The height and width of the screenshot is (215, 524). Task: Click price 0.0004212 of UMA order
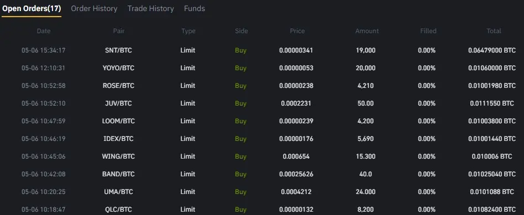[296, 192]
